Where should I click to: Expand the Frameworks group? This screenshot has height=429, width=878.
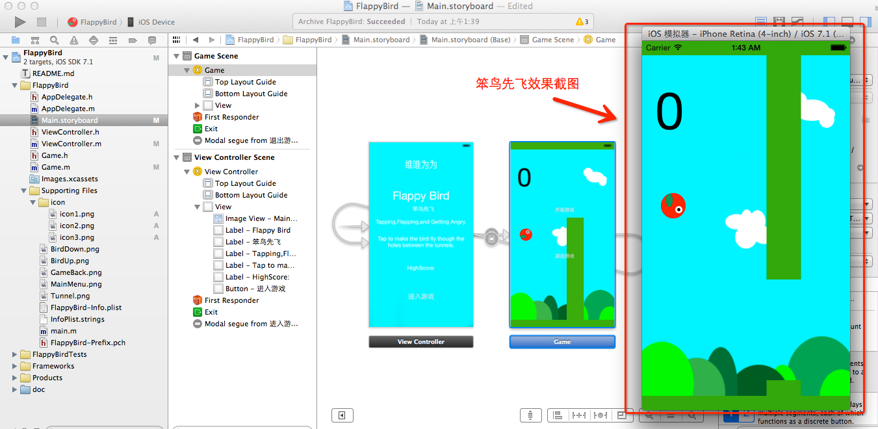click(x=15, y=366)
